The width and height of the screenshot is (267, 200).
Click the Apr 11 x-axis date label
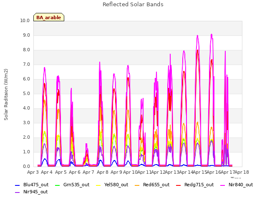144,172
